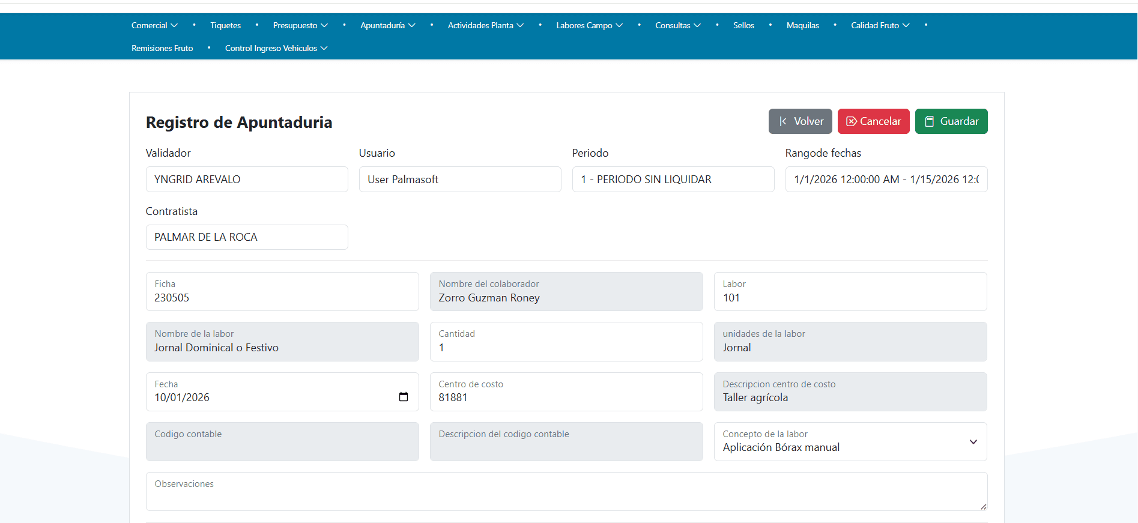The width and height of the screenshot is (1138, 523).
Task: Open the Labores Campo menu
Action: [x=589, y=25]
